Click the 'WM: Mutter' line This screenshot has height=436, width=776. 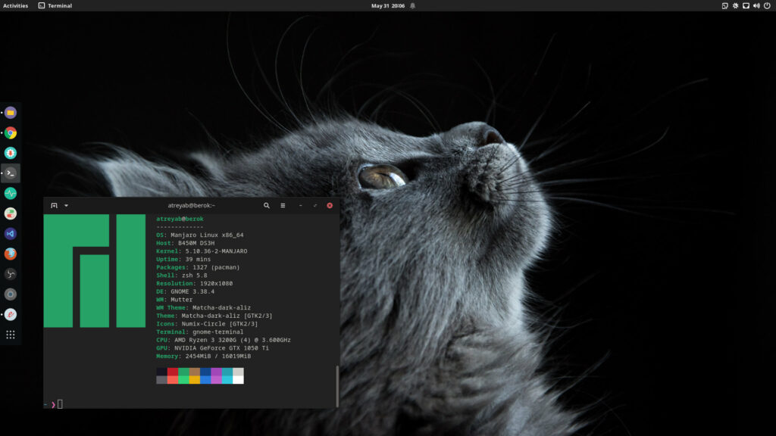(x=175, y=300)
